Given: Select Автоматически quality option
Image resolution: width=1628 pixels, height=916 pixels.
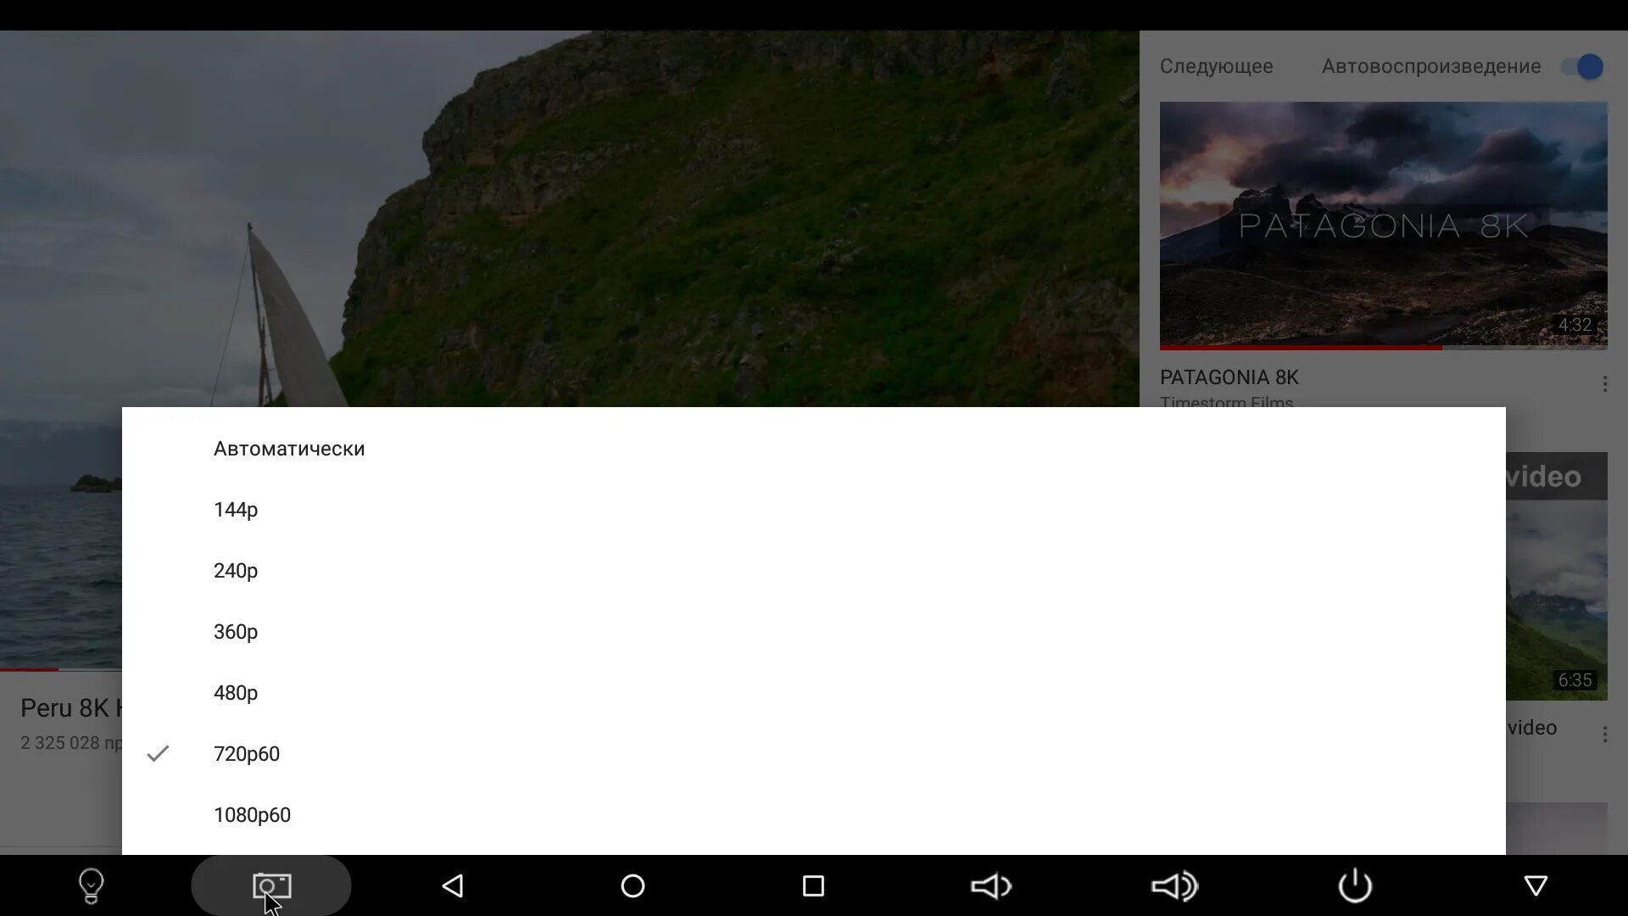Looking at the screenshot, I should pos(814,449).
